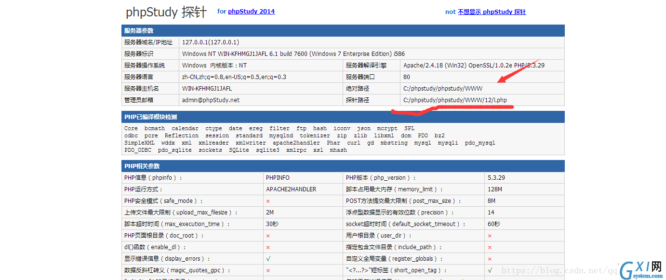Click the 不想显示 phpStudy 探针 link
Screen dimensions: 666x280
492,12
